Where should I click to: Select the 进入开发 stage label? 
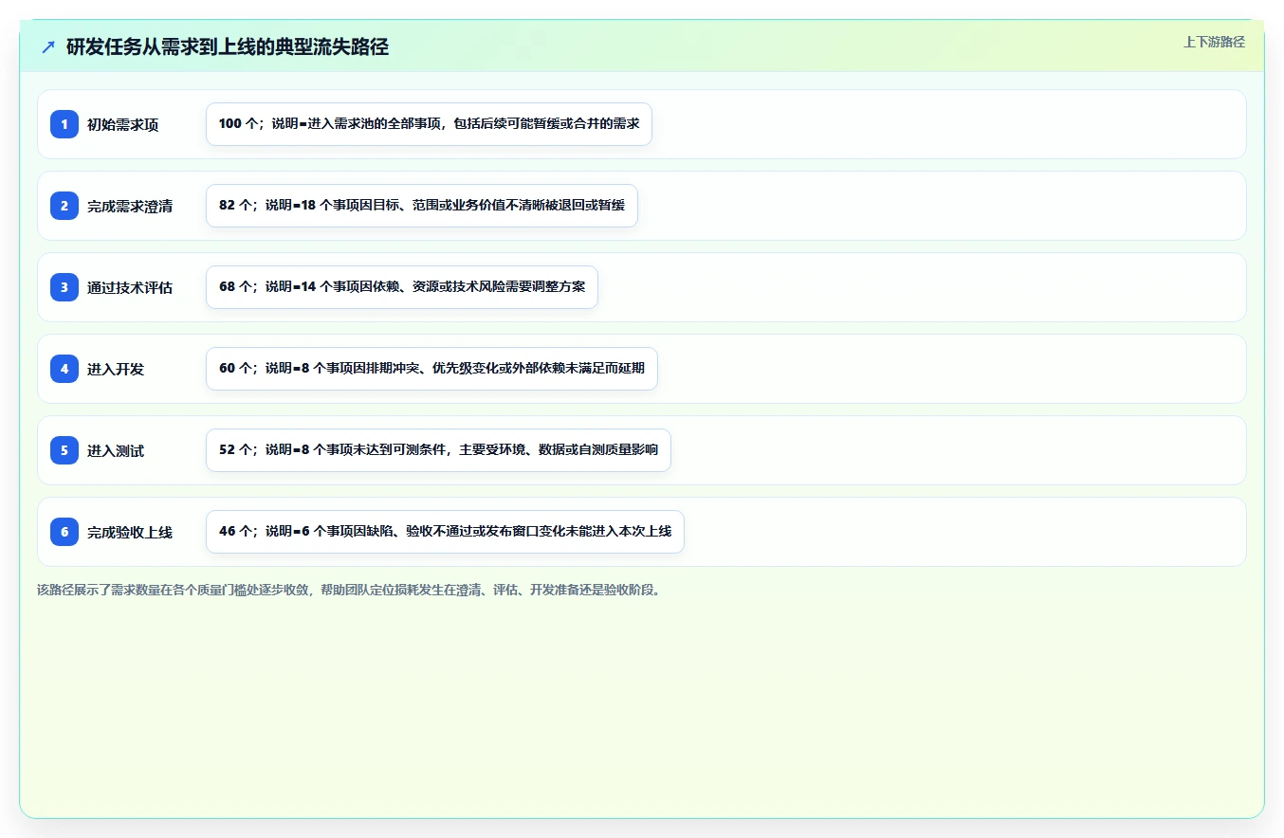pos(116,370)
